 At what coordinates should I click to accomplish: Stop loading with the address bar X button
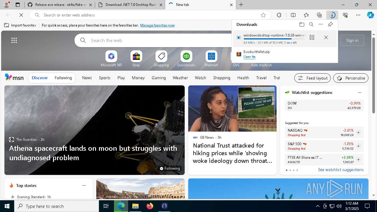point(22,15)
